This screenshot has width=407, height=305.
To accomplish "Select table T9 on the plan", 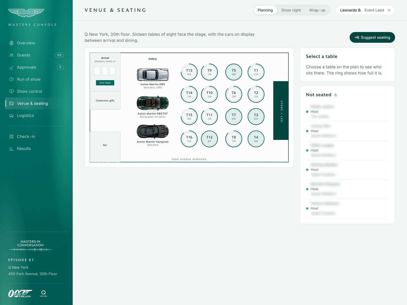I will click(x=209, y=72).
